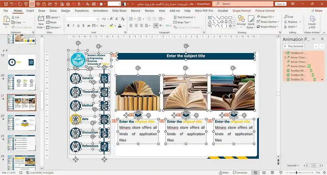This screenshot has width=327, height=175.
Task: Toggle Bold formatting
Action: (68, 25)
